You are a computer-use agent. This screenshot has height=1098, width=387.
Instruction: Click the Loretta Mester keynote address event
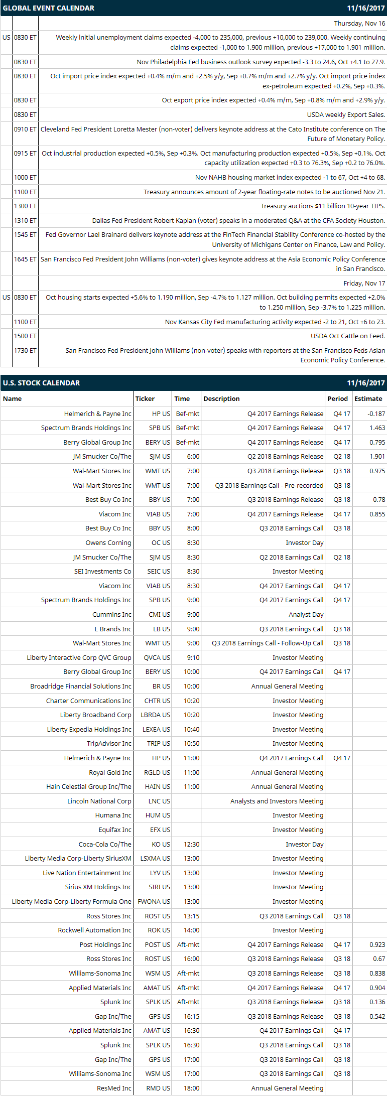click(213, 134)
